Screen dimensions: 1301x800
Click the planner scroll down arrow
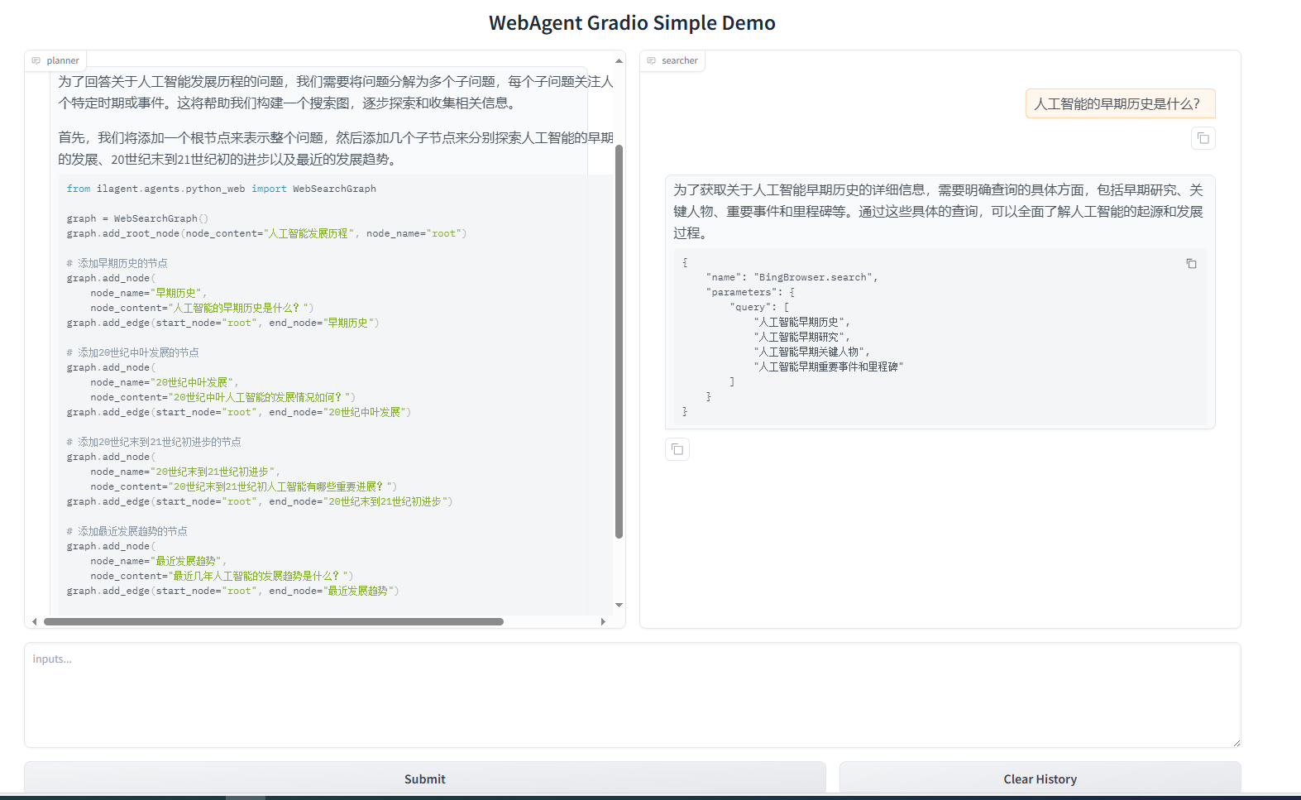click(x=619, y=606)
